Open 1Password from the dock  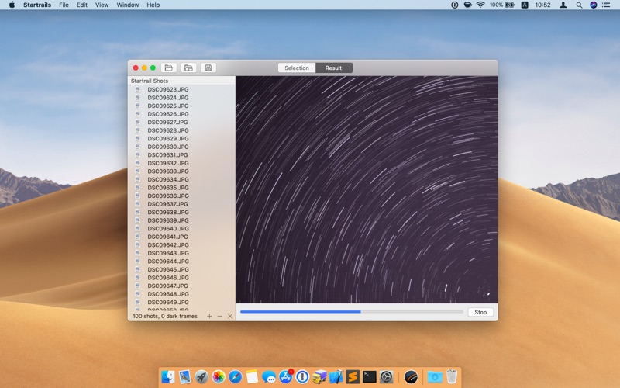(302, 376)
